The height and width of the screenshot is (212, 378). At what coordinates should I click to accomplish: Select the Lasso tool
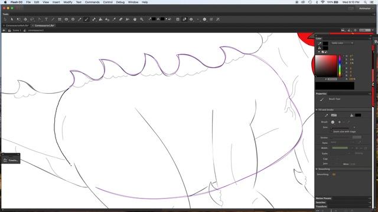32,19
